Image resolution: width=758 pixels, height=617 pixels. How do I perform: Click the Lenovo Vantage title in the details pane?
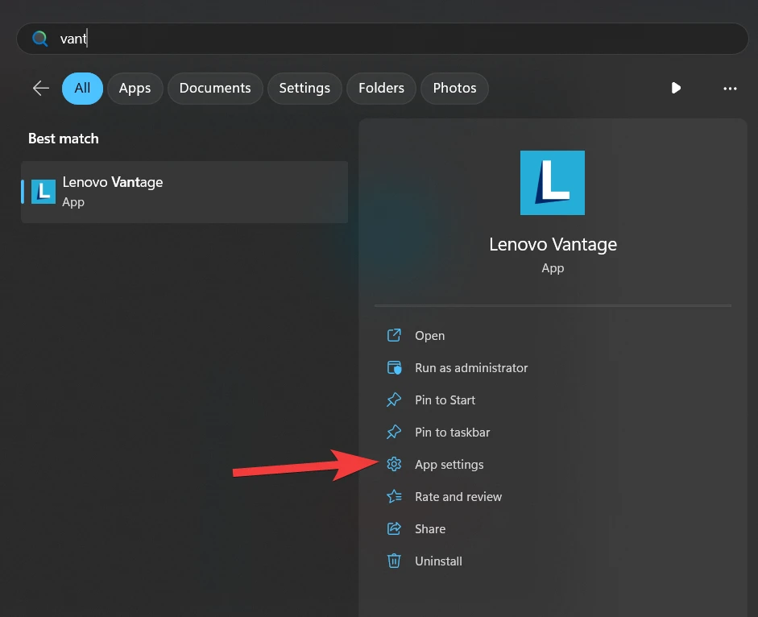click(x=553, y=244)
